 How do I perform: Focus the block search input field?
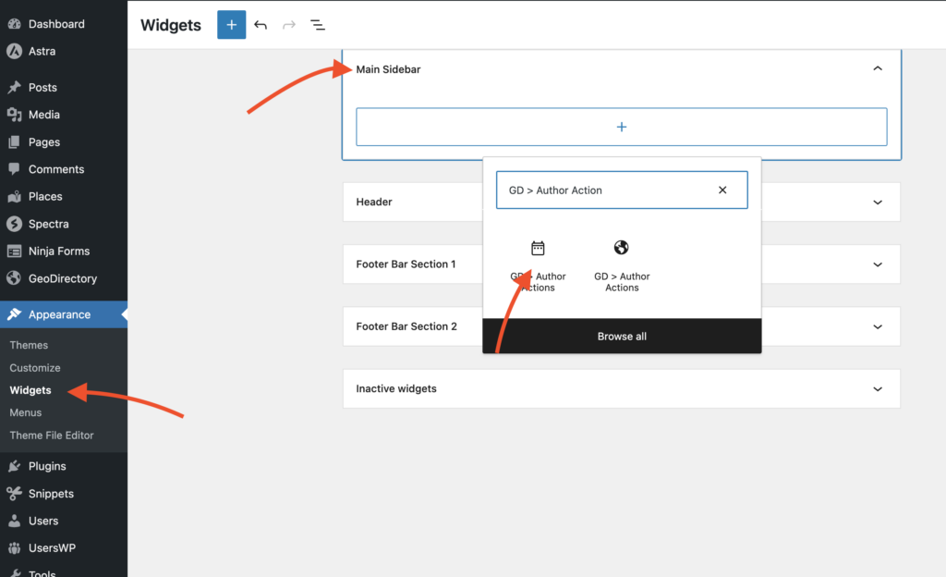coord(600,190)
